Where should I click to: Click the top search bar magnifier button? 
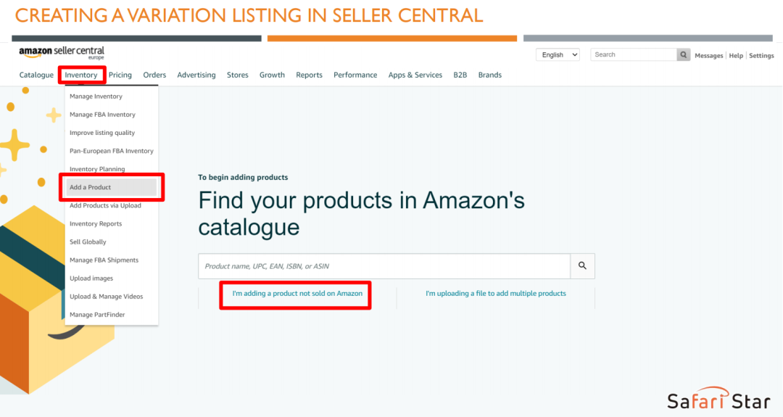pyautogui.click(x=683, y=54)
